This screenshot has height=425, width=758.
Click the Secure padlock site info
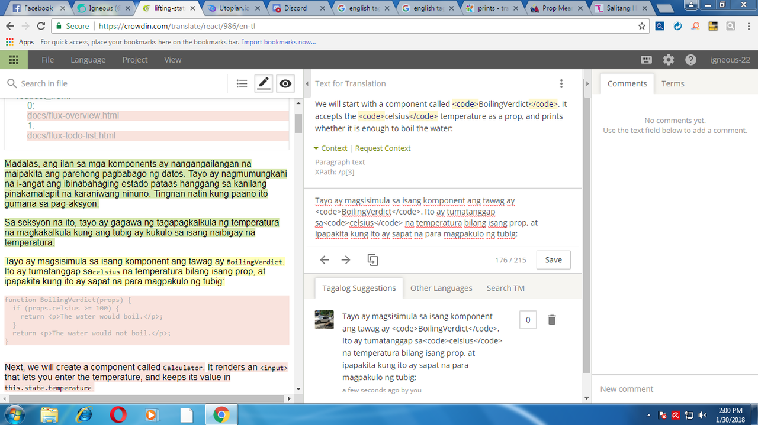coord(72,26)
